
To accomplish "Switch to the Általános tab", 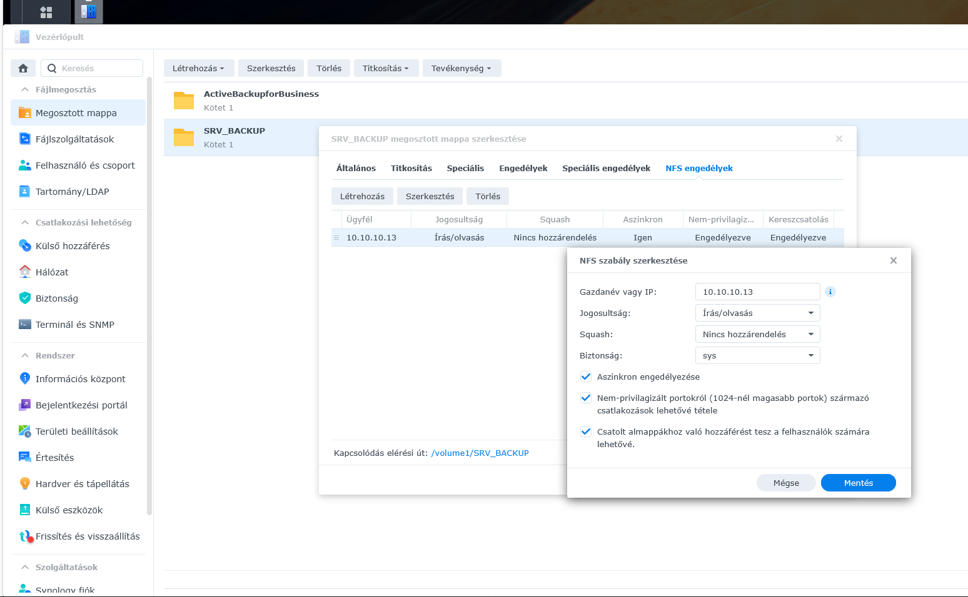I will [x=356, y=168].
